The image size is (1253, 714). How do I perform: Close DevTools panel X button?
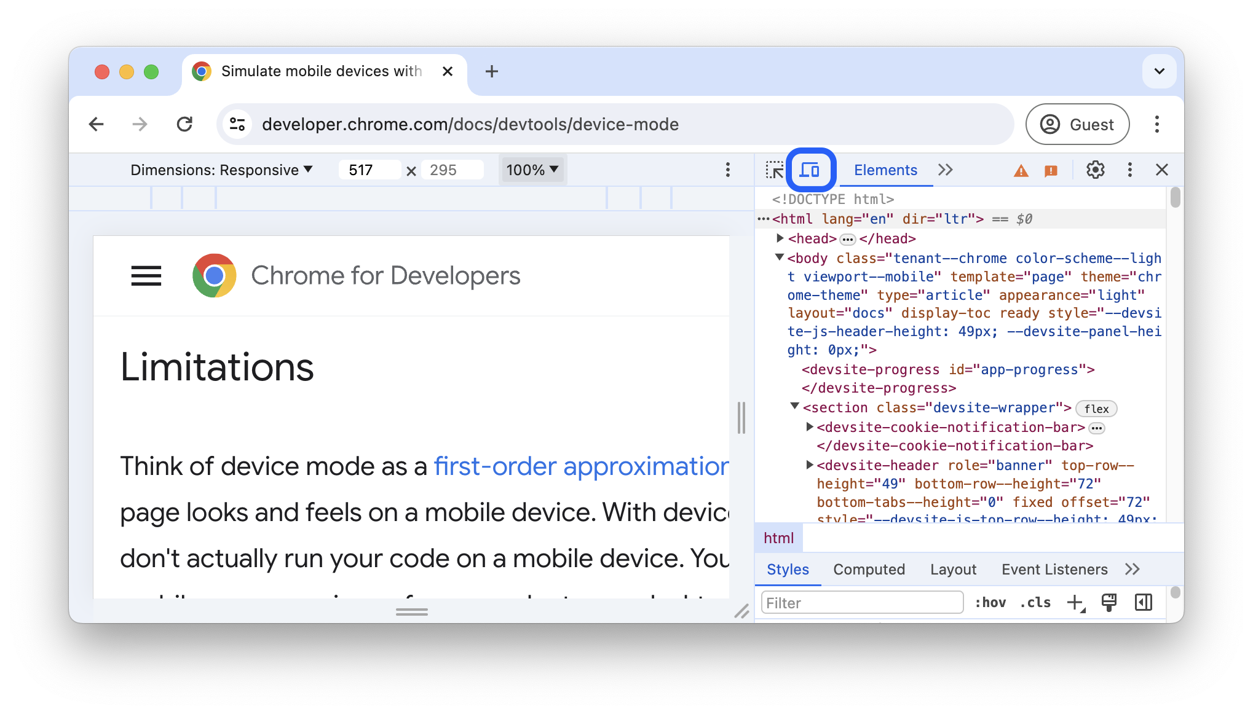click(1162, 170)
